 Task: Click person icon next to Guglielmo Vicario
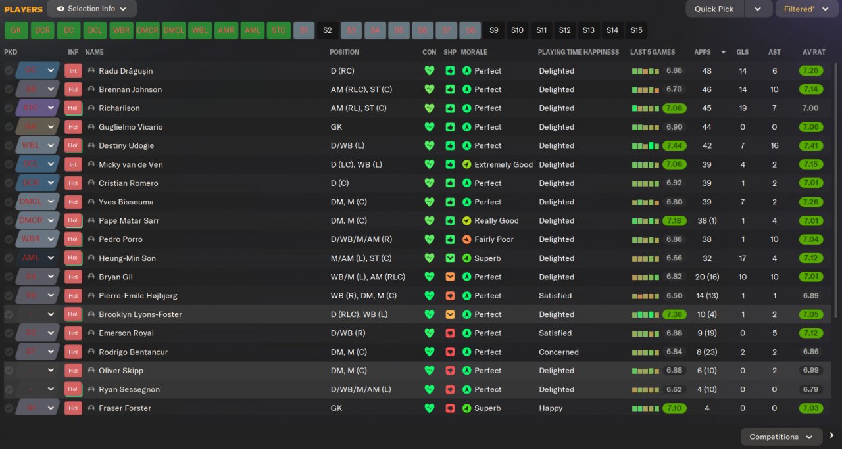coord(91,127)
